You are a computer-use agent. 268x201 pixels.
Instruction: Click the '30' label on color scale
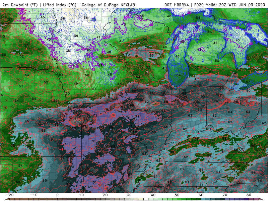coord(129,195)
